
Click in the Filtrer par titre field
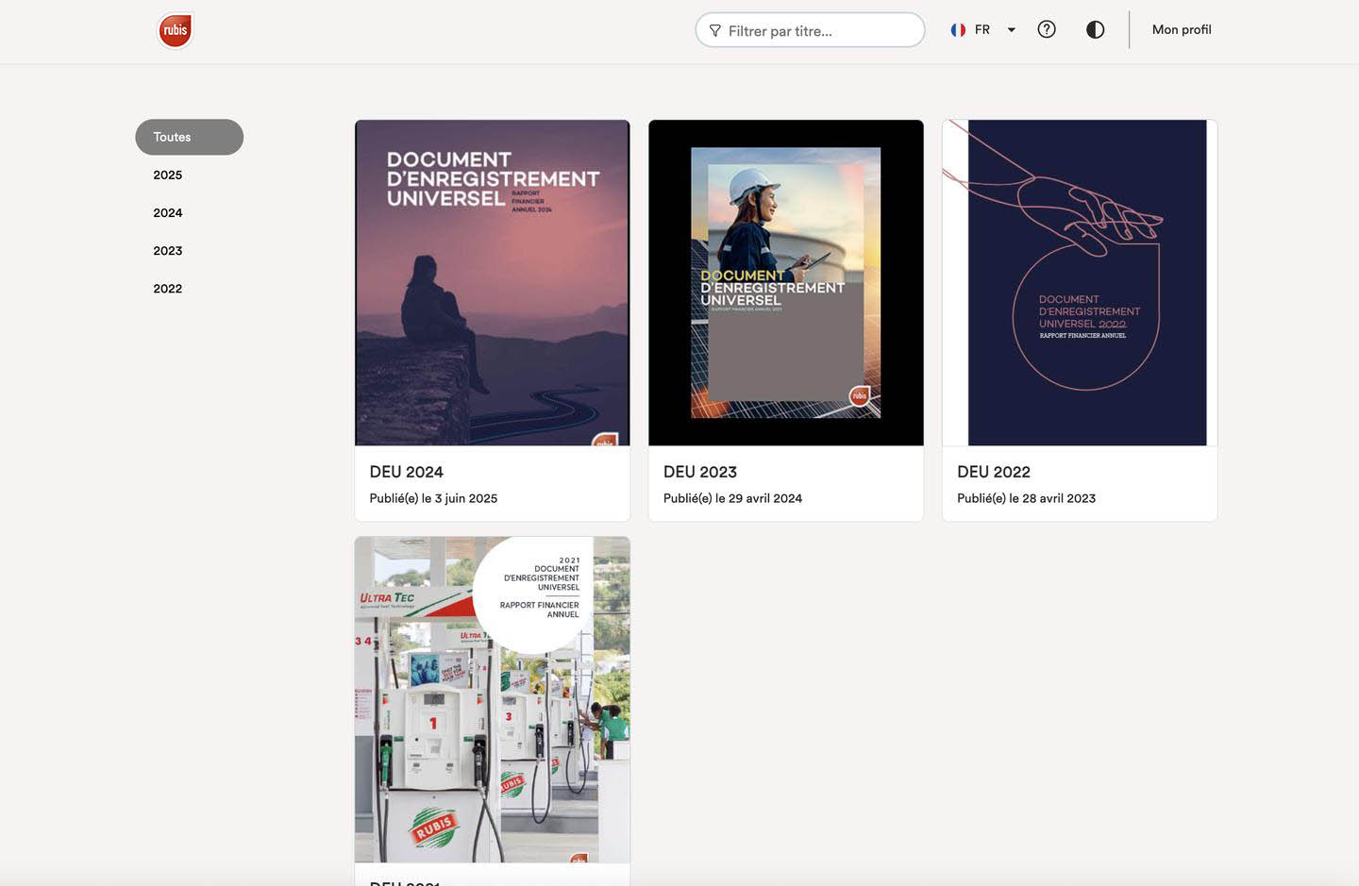[810, 30]
